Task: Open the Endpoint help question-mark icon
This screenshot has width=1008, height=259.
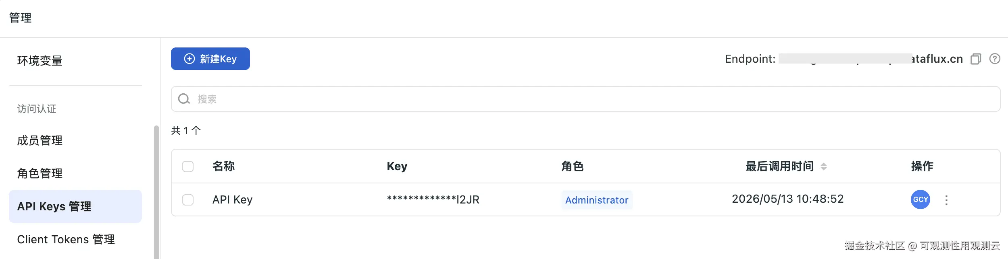Action: click(x=995, y=59)
